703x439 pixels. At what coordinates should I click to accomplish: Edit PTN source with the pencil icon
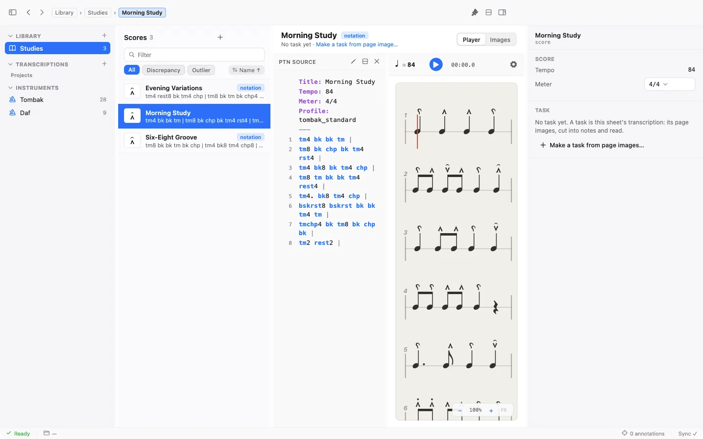click(353, 61)
